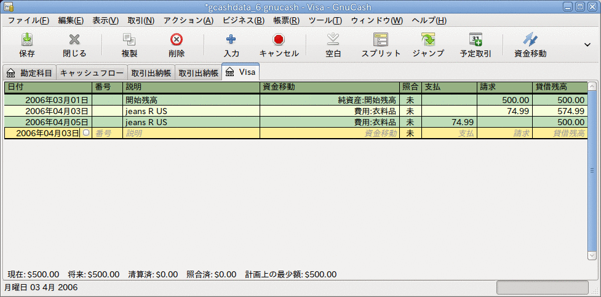601x297 pixels.
Task: Select the 開始残高 description cell
Action: [x=191, y=101]
